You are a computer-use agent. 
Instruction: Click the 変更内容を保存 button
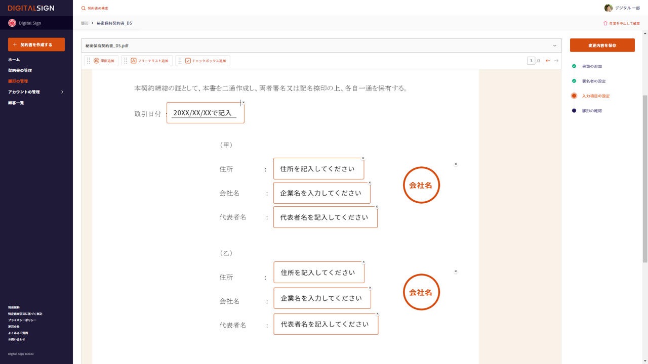[x=602, y=45]
